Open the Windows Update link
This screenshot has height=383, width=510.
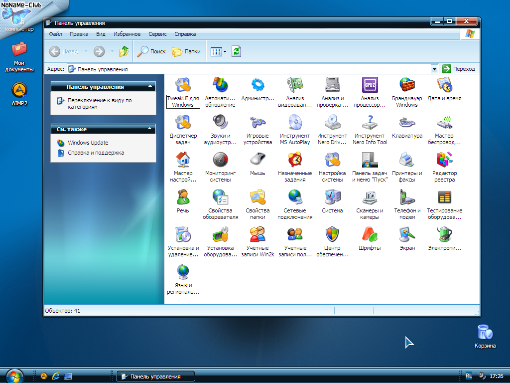tap(88, 143)
